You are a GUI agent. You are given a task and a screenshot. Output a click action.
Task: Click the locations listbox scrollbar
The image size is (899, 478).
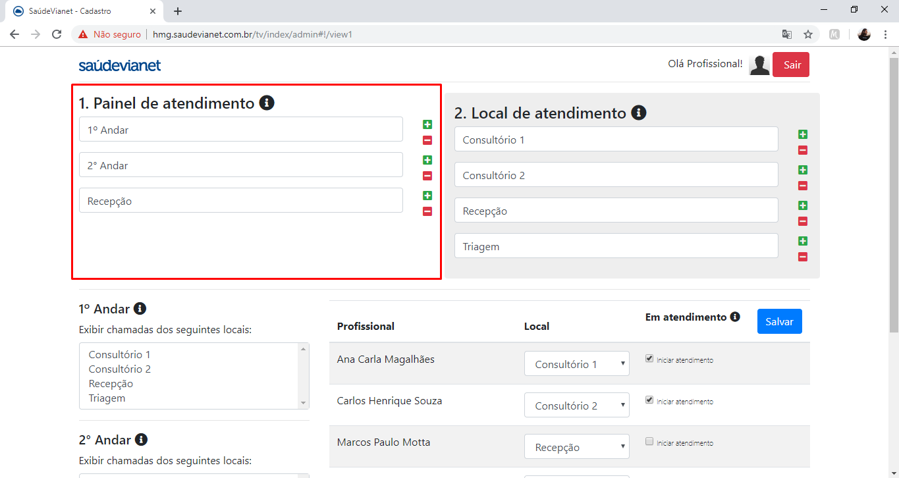(304, 375)
